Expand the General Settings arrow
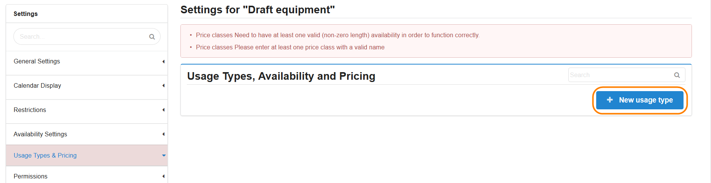The width and height of the screenshot is (711, 183). pos(163,62)
